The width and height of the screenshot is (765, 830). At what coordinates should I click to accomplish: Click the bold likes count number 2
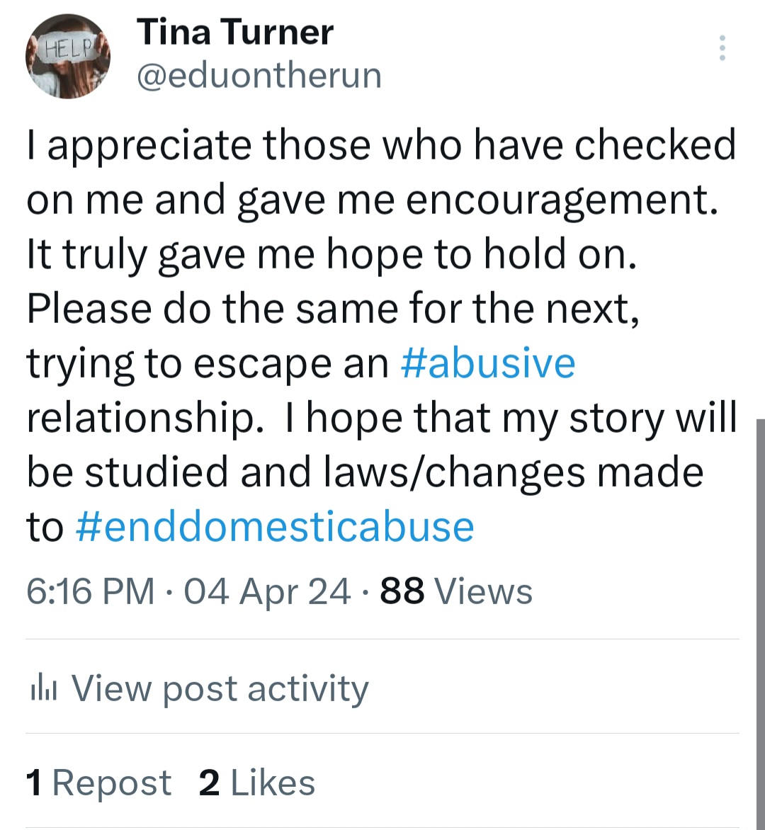pos(209,783)
